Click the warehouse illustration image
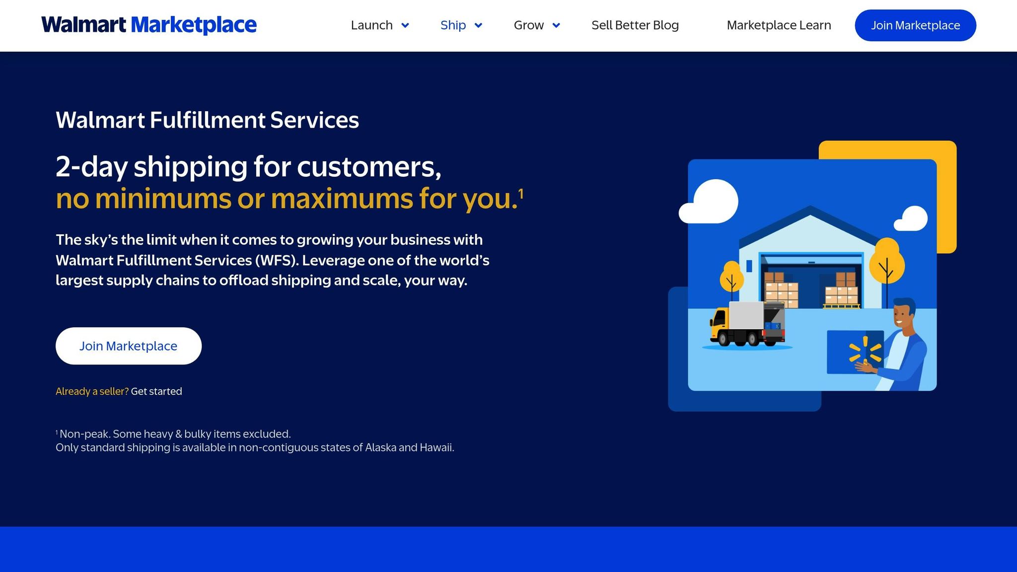The height and width of the screenshot is (572, 1017). coord(812,276)
